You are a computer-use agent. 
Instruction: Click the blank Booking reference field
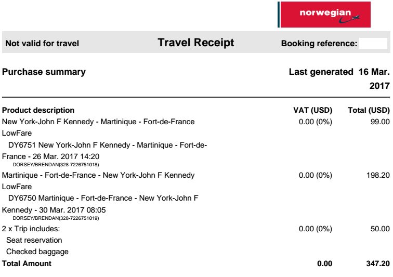coord(373,43)
